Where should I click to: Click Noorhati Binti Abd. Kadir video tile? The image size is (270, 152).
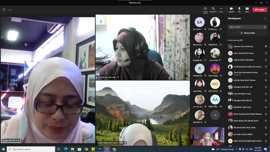[142, 47]
